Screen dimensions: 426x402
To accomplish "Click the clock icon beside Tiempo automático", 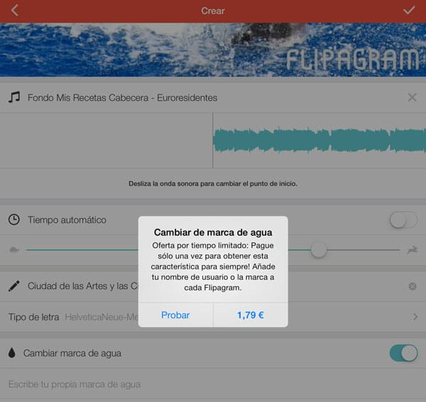I will click(14, 220).
